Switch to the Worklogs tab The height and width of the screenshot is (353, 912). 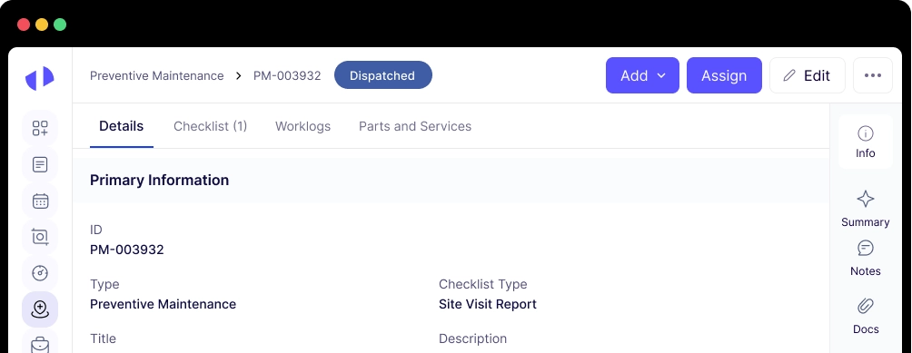(x=302, y=126)
